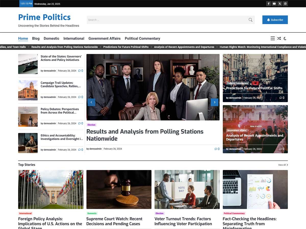
Task: Open the Political Commentary menu item
Action: pyautogui.click(x=143, y=38)
